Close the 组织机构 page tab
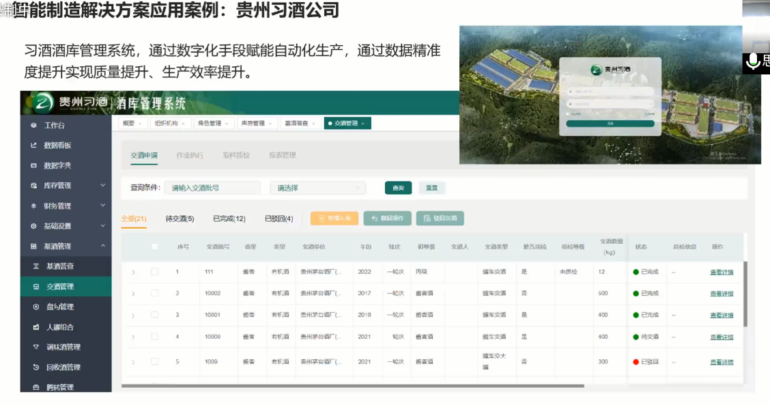 click(183, 124)
